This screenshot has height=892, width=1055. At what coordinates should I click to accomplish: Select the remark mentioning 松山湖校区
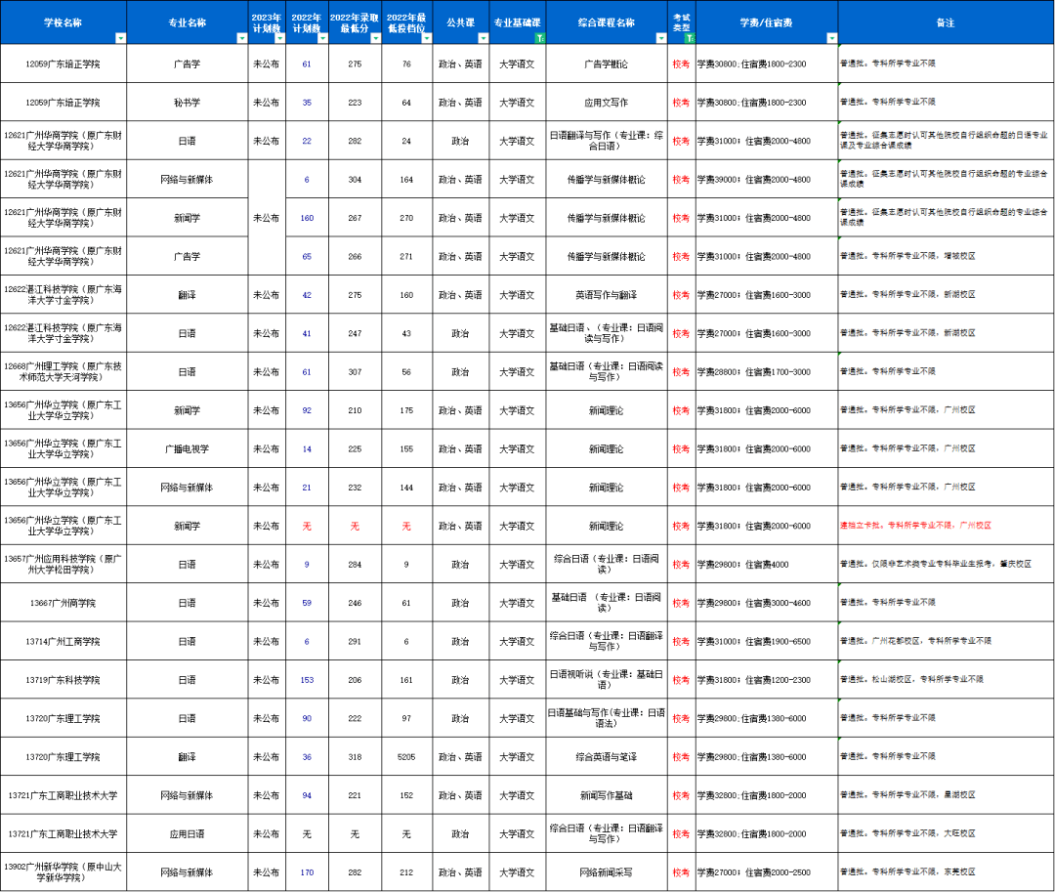946,679
